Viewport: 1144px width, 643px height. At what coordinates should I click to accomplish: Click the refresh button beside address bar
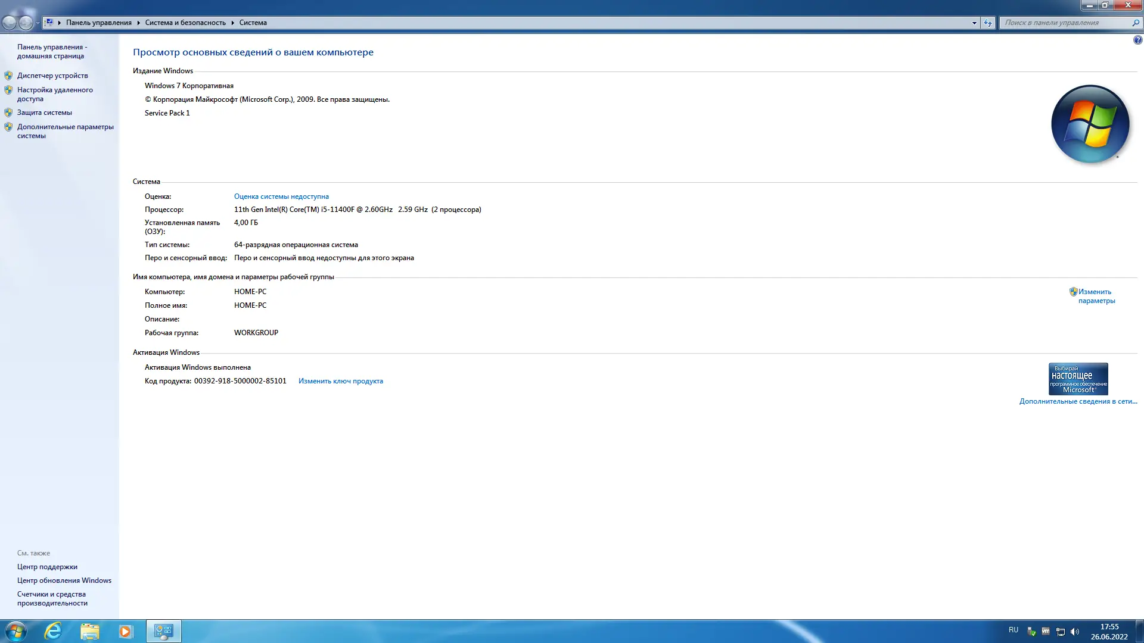pos(988,23)
